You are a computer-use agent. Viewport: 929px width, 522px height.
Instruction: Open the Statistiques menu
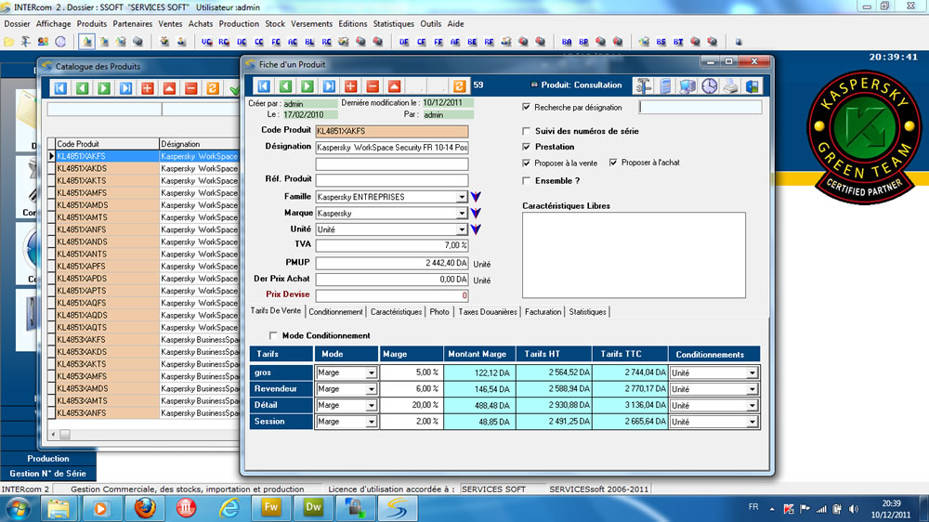coord(393,24)
